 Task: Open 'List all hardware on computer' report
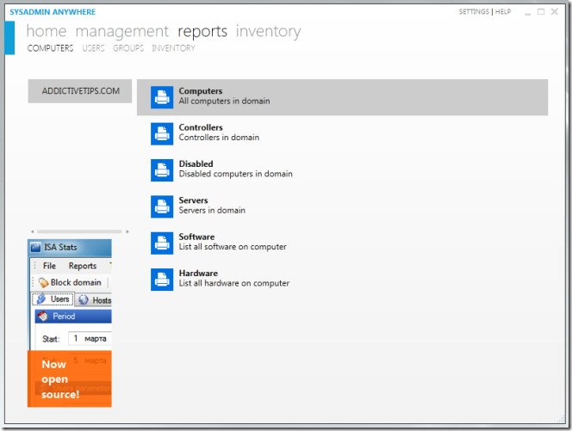[x=342, y=280]
